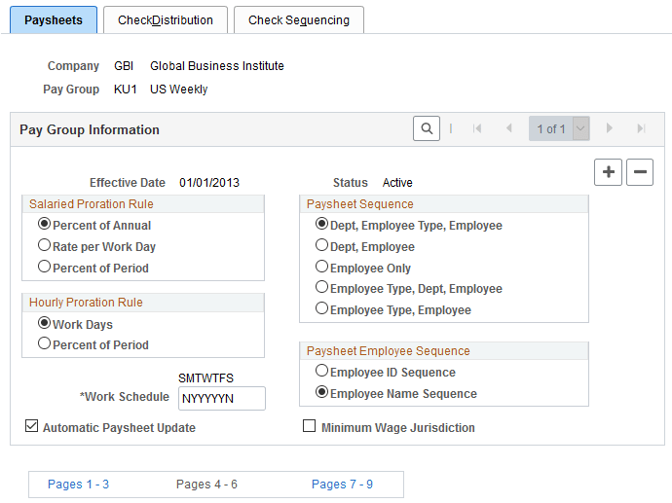Select Dept, Employee paysheet sequence option
Screen dimensions: 672x503
pyautogui.click(x=321, y=246)
